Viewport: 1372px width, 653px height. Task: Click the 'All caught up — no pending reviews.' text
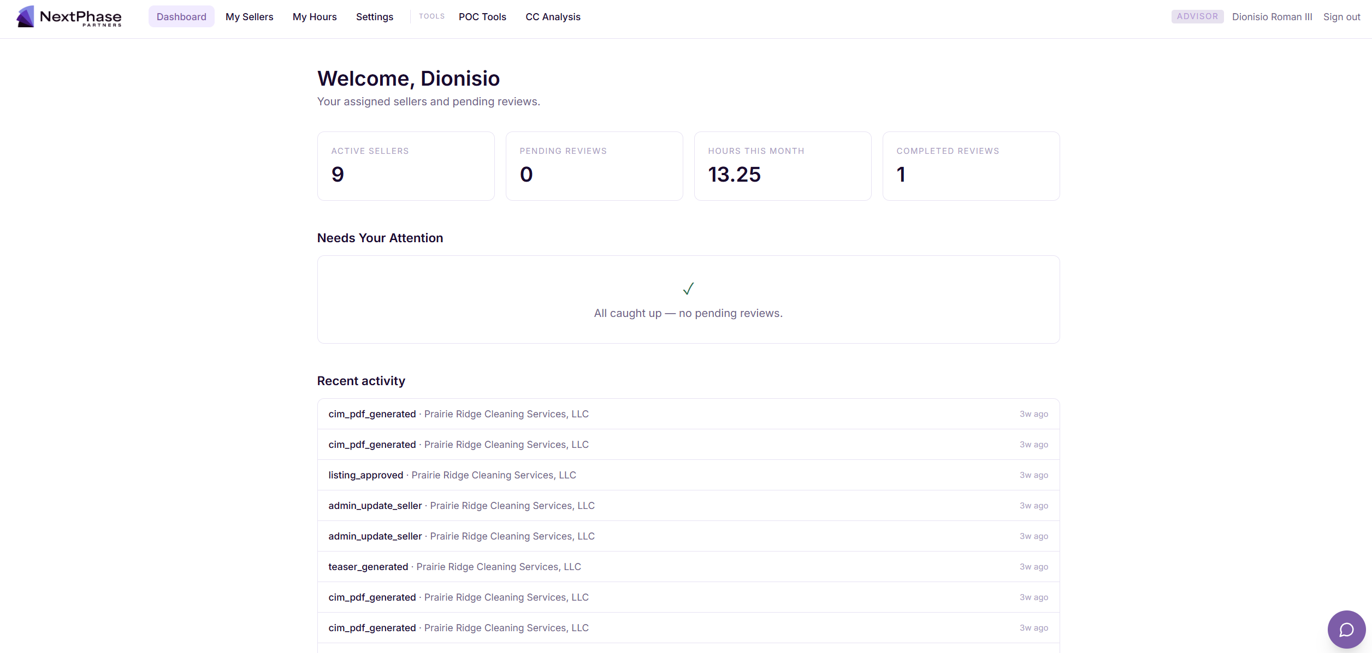[x=688, y=313]
